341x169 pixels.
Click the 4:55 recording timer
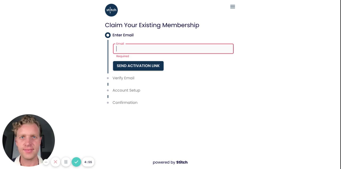coord(88,162)
